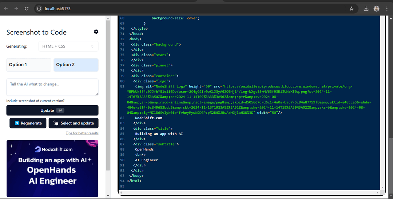Click the Update button
393x199 pixels.
(52, 110)
